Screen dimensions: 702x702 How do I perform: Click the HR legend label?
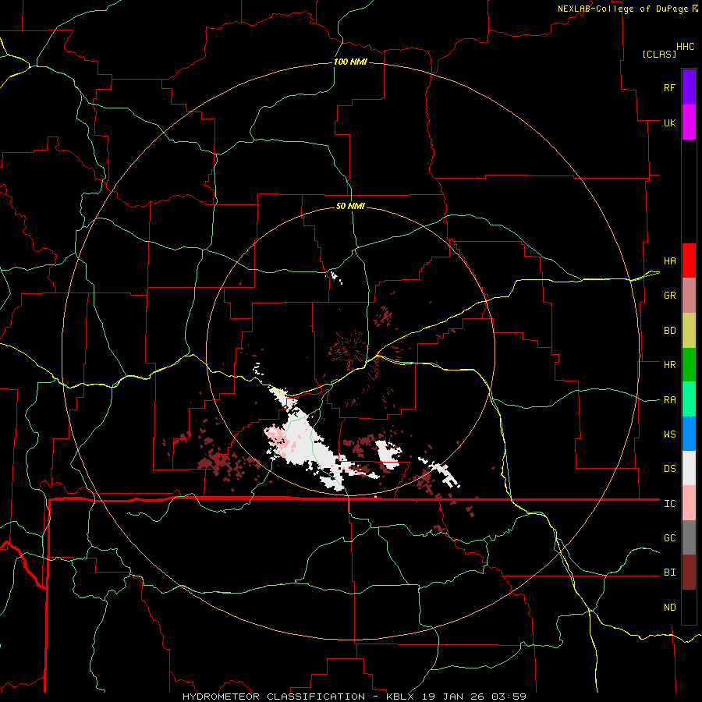click(x=669, y=365)
